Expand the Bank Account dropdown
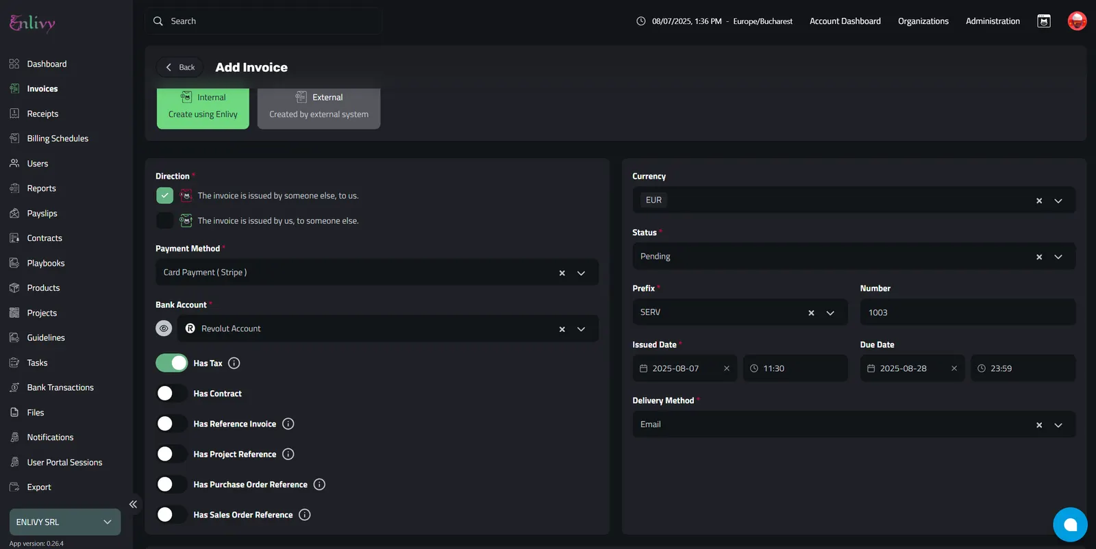 (x=581, y=329)
